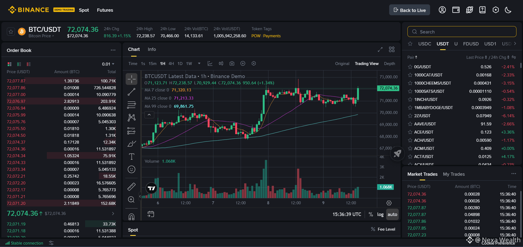523x247 pixels.
Task: Select the crosshair cursor tool
Action: [131, 79]
